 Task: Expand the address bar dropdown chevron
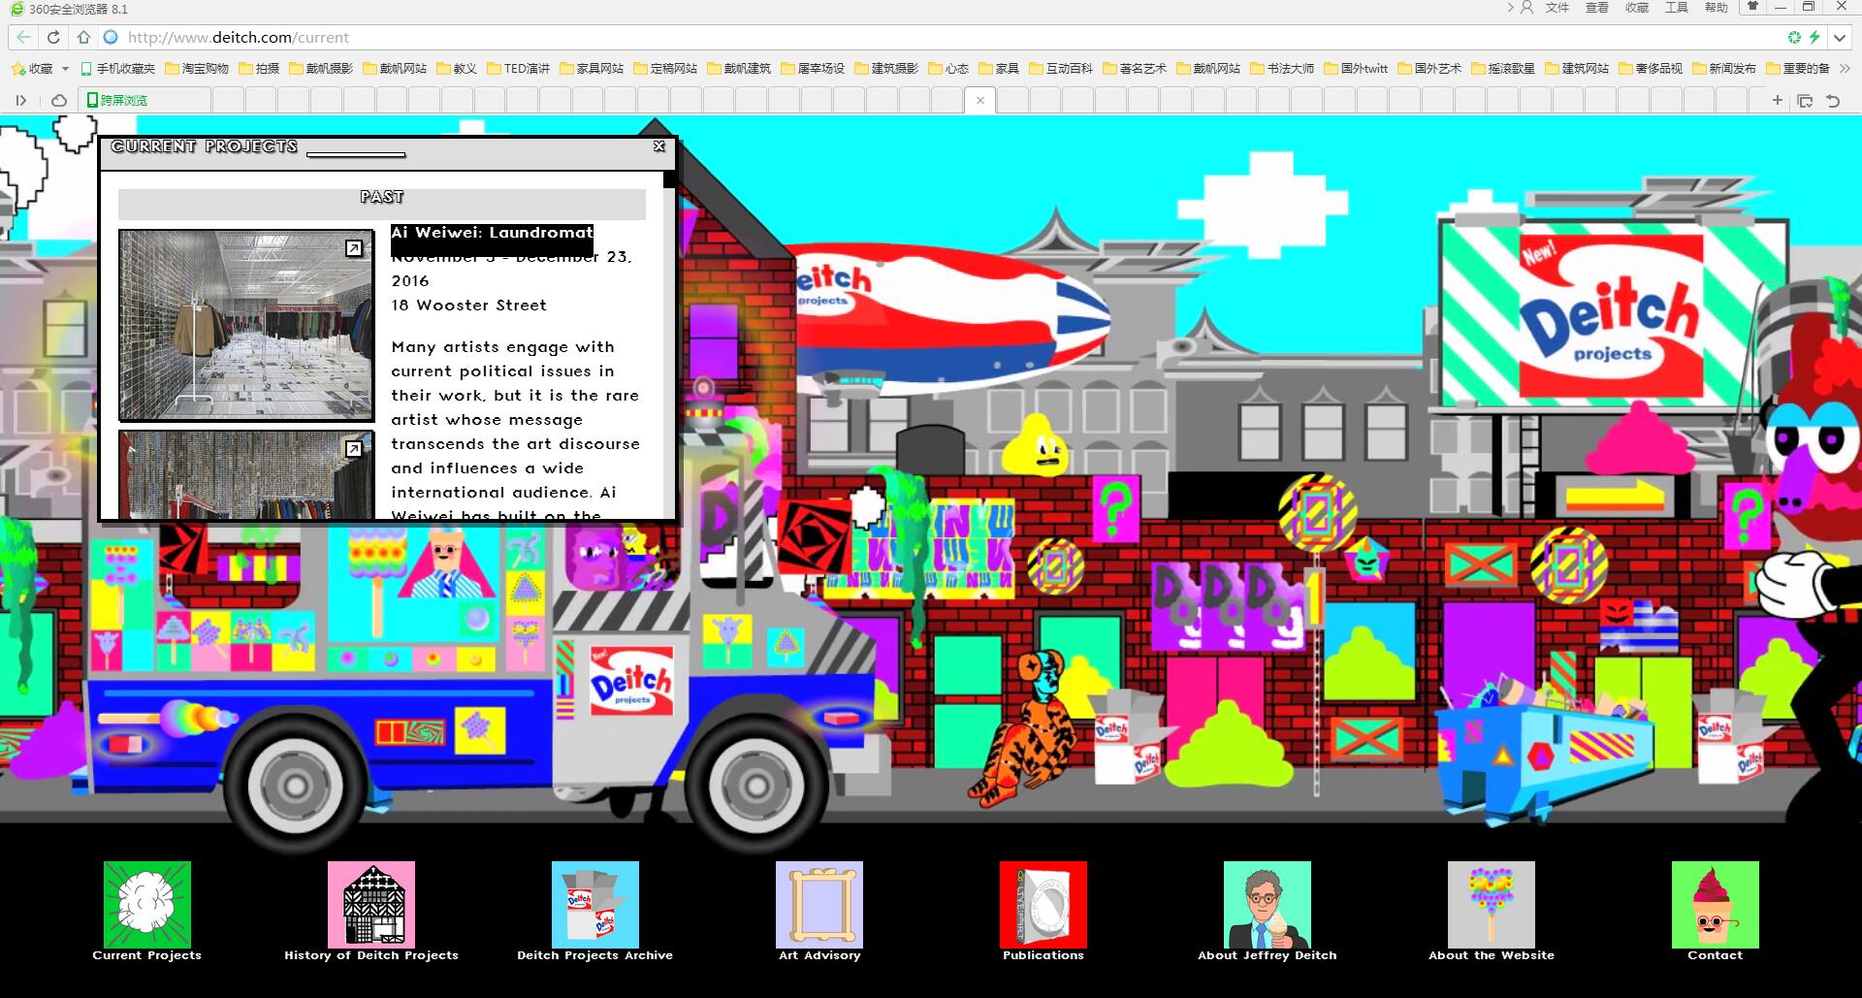point(1840,38)
